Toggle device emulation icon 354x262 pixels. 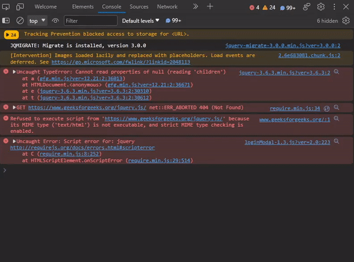click(x=20, y=7)
